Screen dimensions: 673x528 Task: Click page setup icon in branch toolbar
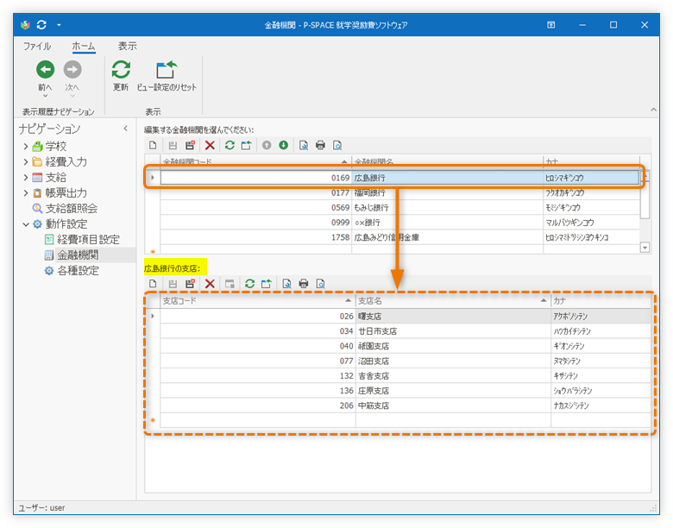286,284
